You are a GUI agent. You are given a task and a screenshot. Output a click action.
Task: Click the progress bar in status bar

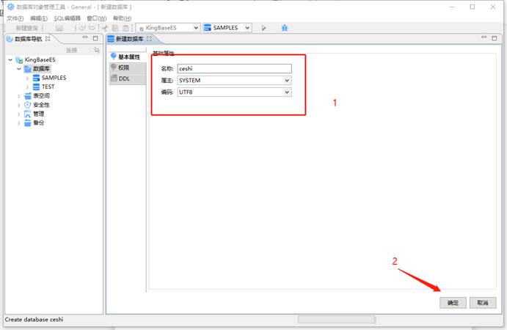[x=337, y=320]
